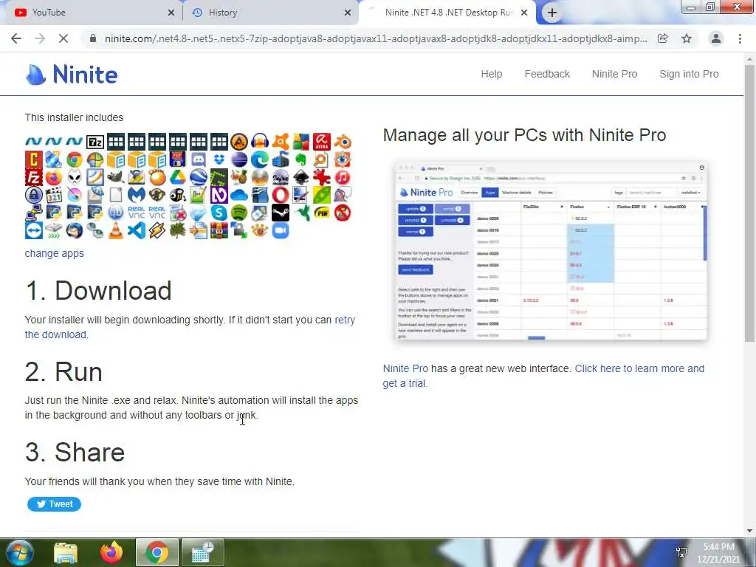Stop loading the page
This screenshot has width=756, height=567.
click(63, 38)
